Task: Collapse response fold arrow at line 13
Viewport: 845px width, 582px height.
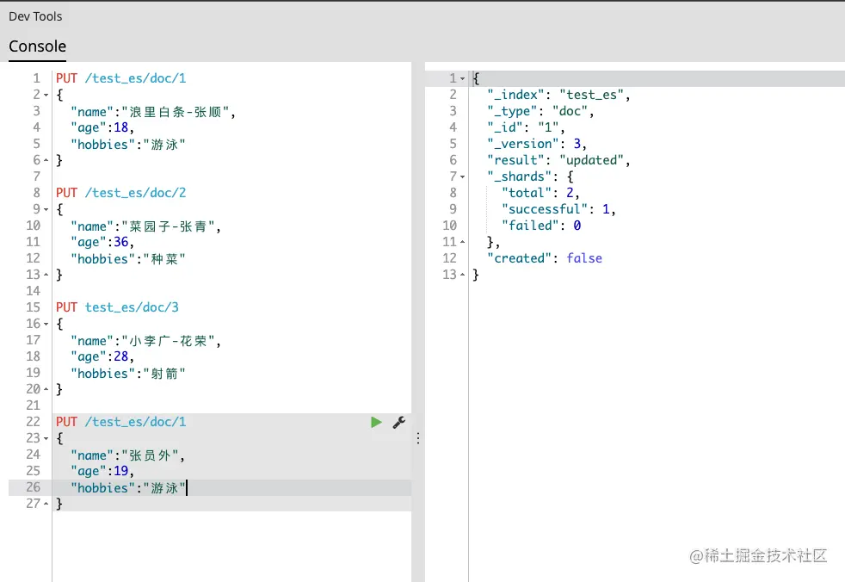Action: [x=462, y=275]
